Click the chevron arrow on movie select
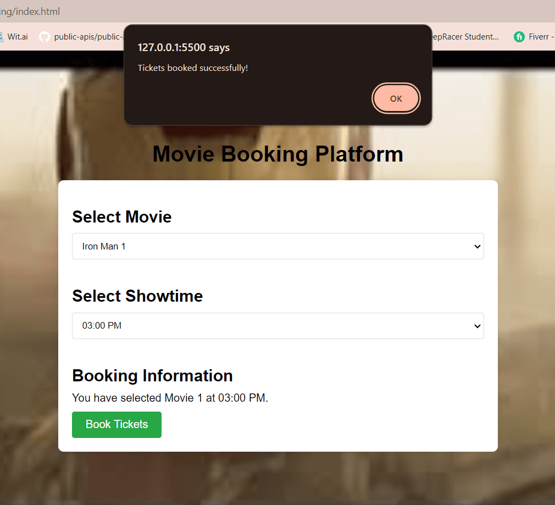This screenshot has height=505, width=555. [477, 247]
